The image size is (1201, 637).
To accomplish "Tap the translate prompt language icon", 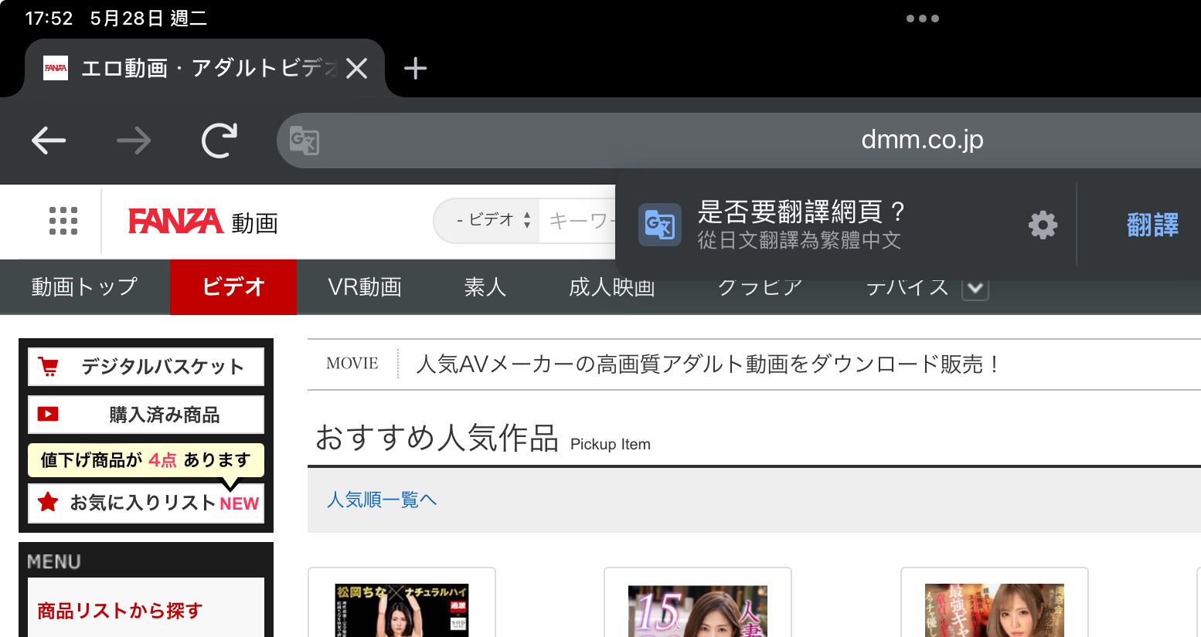I will click(660, 225).
